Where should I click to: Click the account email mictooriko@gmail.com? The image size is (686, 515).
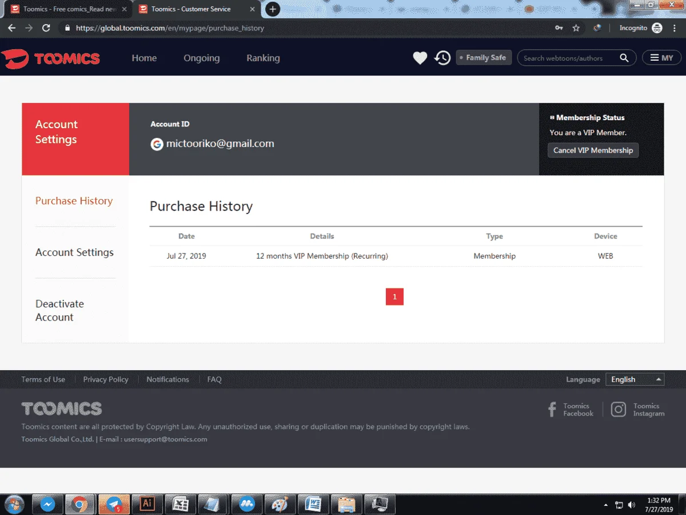(220, 144)
